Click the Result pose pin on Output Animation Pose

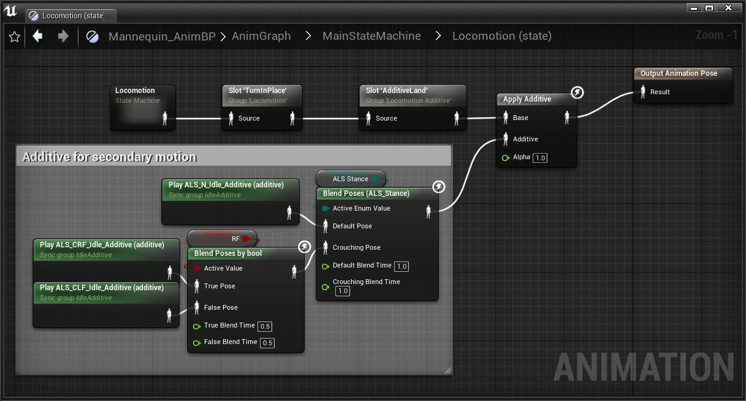(643, 92)
